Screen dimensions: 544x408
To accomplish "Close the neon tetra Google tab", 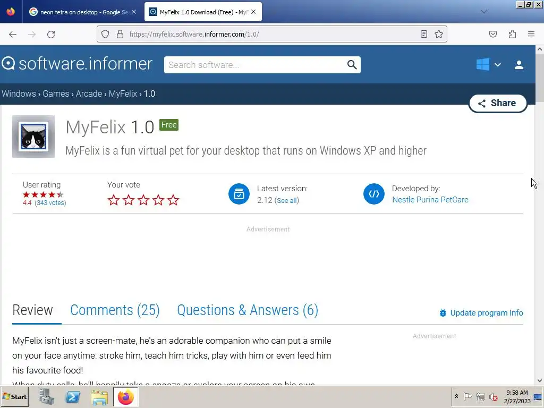I will [134, 12].
